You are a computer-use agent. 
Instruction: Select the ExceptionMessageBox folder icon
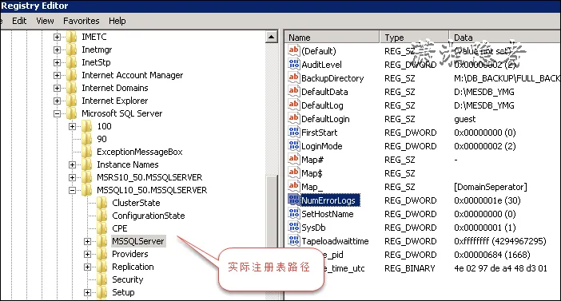(87, 152)
